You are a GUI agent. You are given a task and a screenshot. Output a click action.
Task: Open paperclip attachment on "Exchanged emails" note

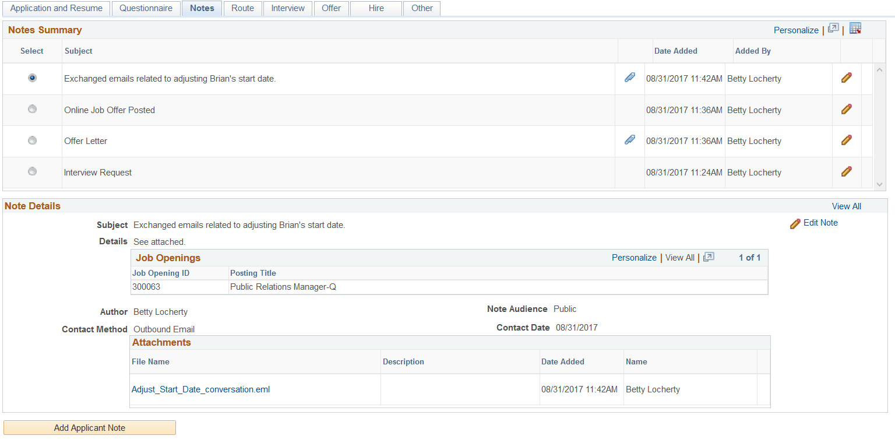[630, 78]
